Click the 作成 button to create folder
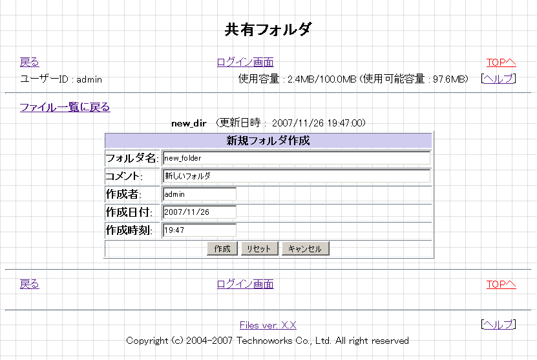The width and height of the screenshot is (537, 360). point(222,249)
